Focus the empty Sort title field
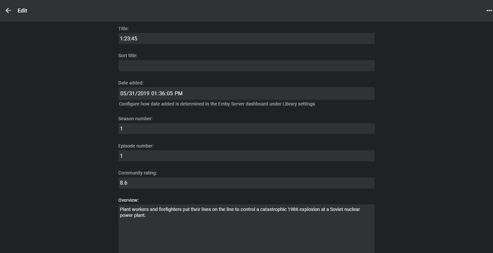This screenshot has height=253, width=493. point(246,66)
